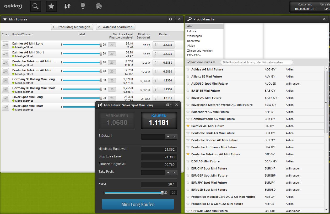Select the Währungen category
Screen dimensions: 330x214
204,36
